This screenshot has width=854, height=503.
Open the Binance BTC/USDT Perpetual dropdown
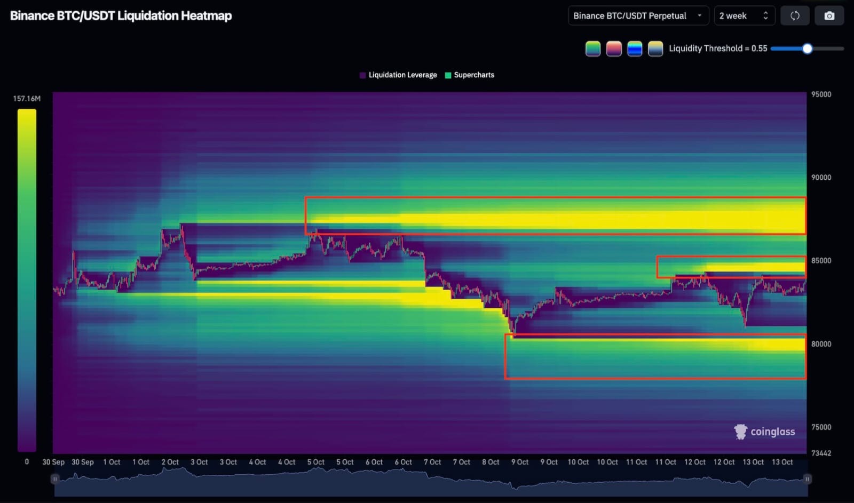[x=638, y=16]
